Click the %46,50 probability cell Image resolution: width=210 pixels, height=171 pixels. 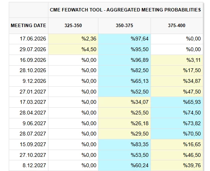[x=177, y=155]
